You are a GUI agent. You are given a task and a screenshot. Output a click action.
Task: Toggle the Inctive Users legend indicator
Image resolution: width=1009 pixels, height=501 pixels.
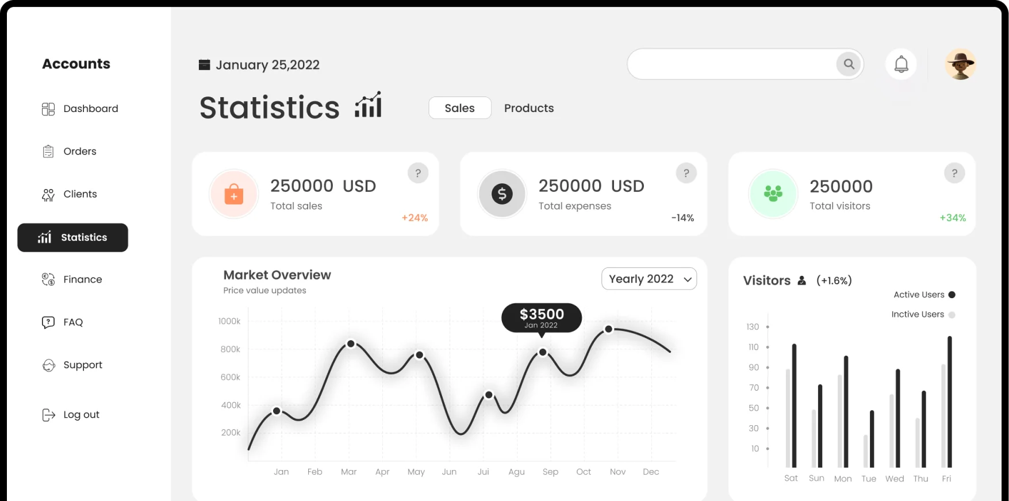(x=953, y=314)
